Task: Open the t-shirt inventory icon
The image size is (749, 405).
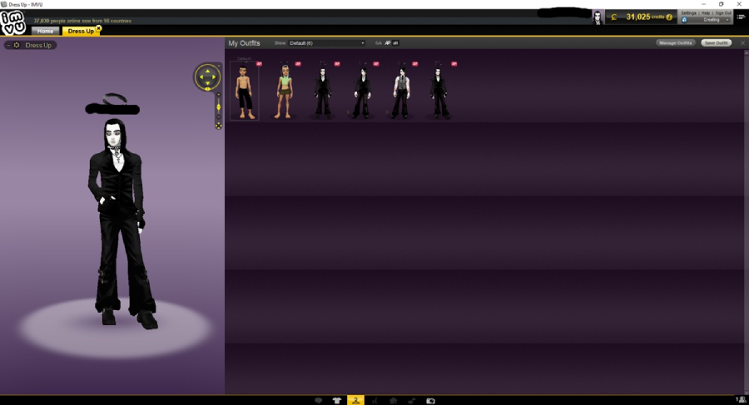Action: click(337, 400)
